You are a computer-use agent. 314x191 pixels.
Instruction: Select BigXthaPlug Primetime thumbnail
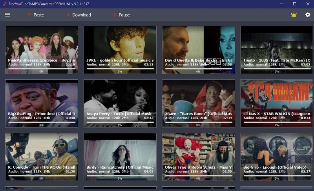(x=42, y=104)
